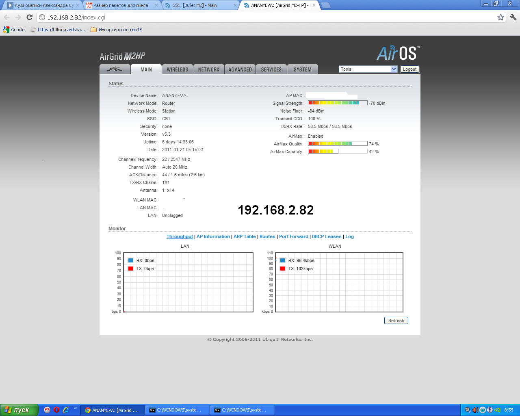Close the 'Размер пакетов для пинга' tab

(x=156, y=5)
